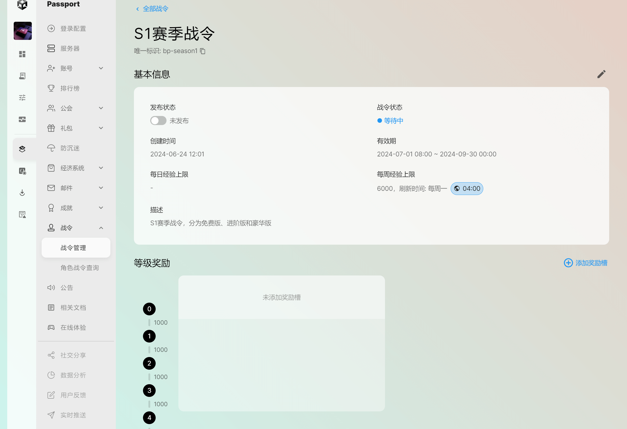Click 添加奖励槽 button

click(x=585, y=263)
